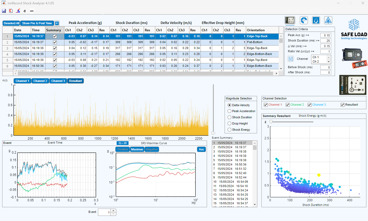The image size is (368, 221).
Task: Click the refresh arrow icon beside Channel
Action: [291, 59]
